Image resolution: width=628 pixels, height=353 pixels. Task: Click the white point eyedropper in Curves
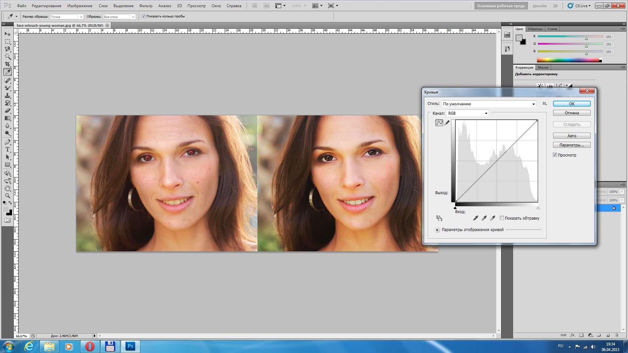[493, 218]
